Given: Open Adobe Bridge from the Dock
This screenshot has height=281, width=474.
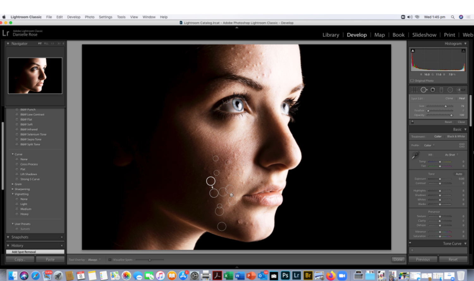Looking at the screenshot, I should click(x=308, y=276).
